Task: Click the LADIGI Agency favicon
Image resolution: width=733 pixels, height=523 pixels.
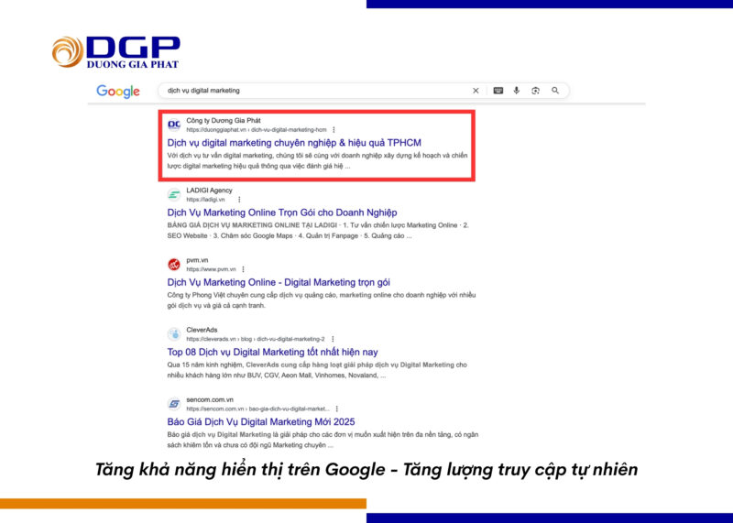Action: [174, 194]
